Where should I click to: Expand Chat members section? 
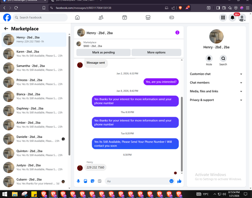tap(216, 83)
